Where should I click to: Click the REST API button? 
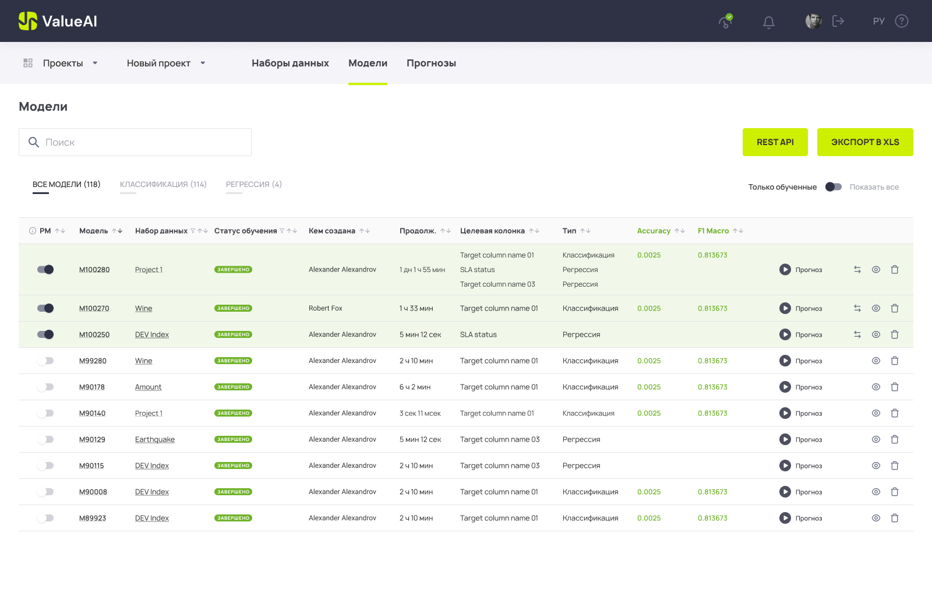tap(775, 142)
